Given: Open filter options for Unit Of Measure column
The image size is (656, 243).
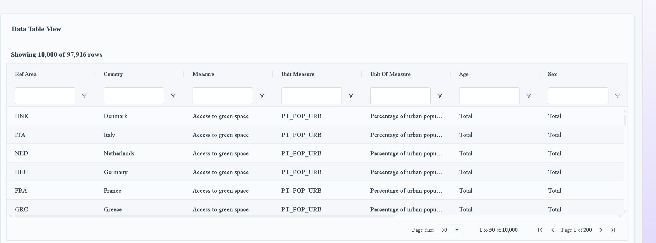Looking at the screenshot, I should pos(440,96).
